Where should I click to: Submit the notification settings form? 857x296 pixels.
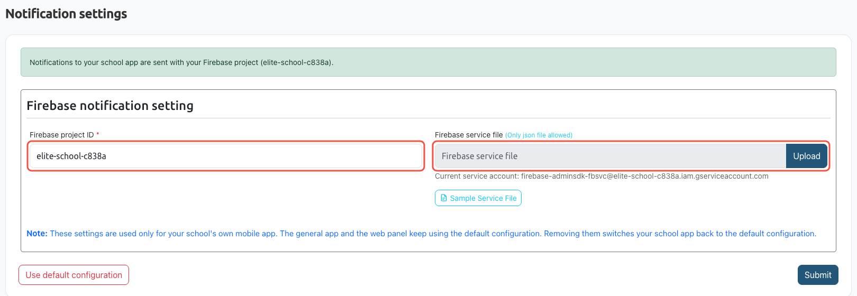coord(818,275)
